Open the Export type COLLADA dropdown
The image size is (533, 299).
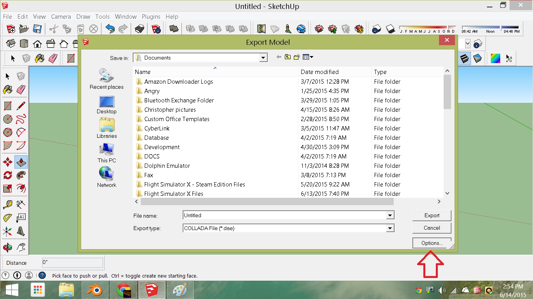click(390, 228)
